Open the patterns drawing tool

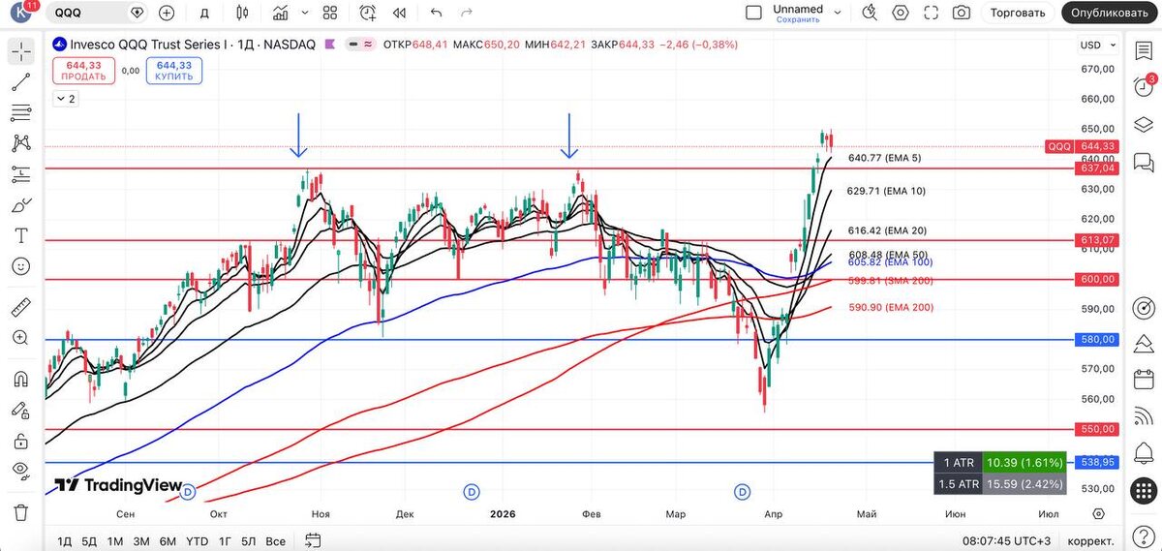point(20,143)
